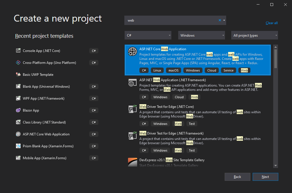Click the Prism Blank App (Xamarin.Forms) icon
The width and height of the screenshot is (292, 193).
(x=18, y=146)
